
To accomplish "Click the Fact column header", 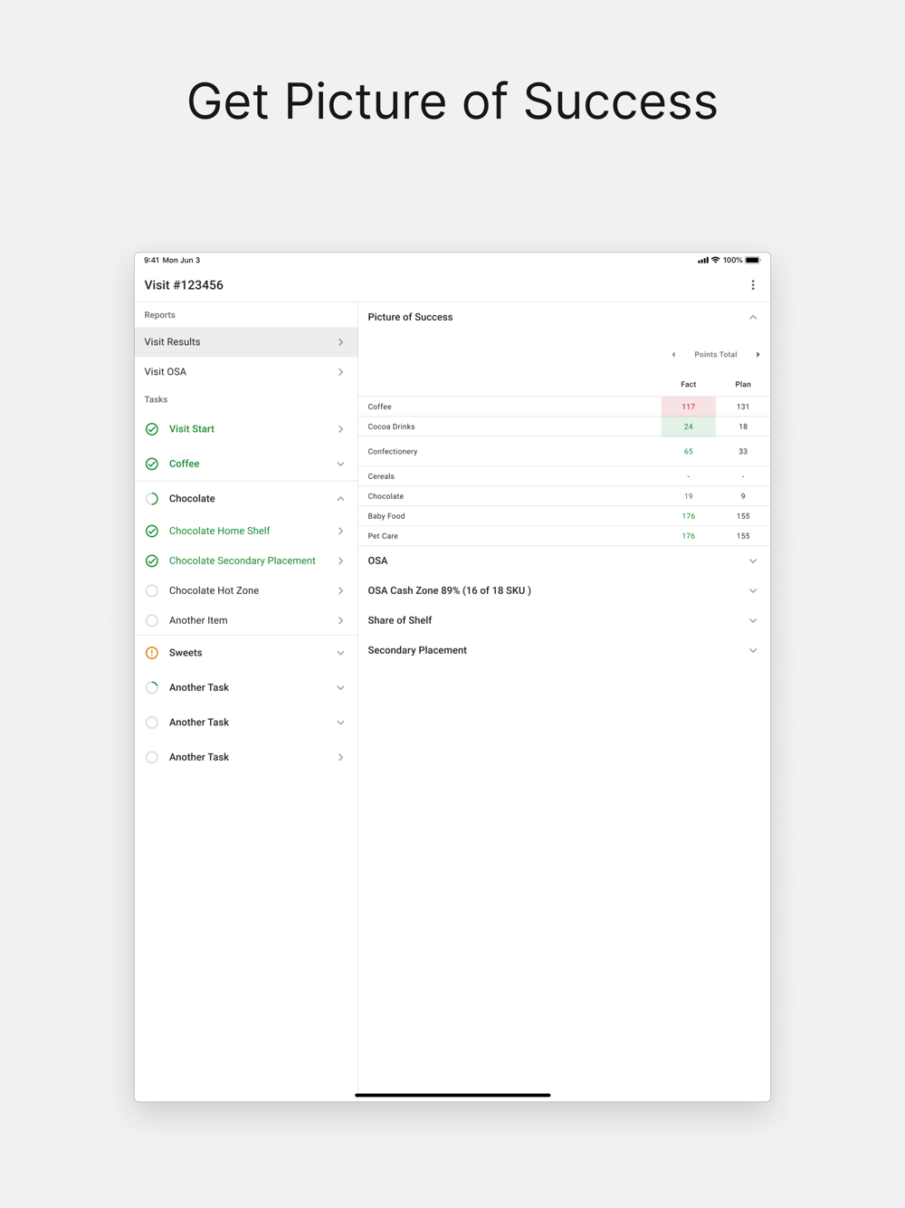I will pos(689,385).
